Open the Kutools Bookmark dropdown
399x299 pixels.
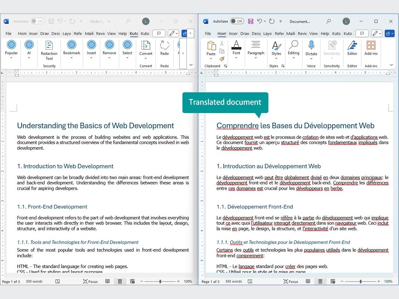(x=72, y=58)
